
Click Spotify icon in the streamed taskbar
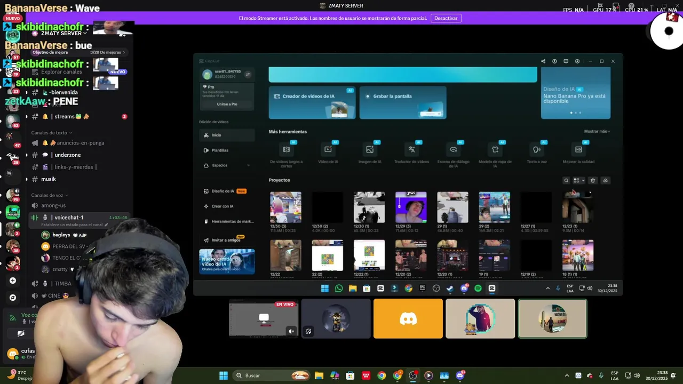[x=478, y=289]
